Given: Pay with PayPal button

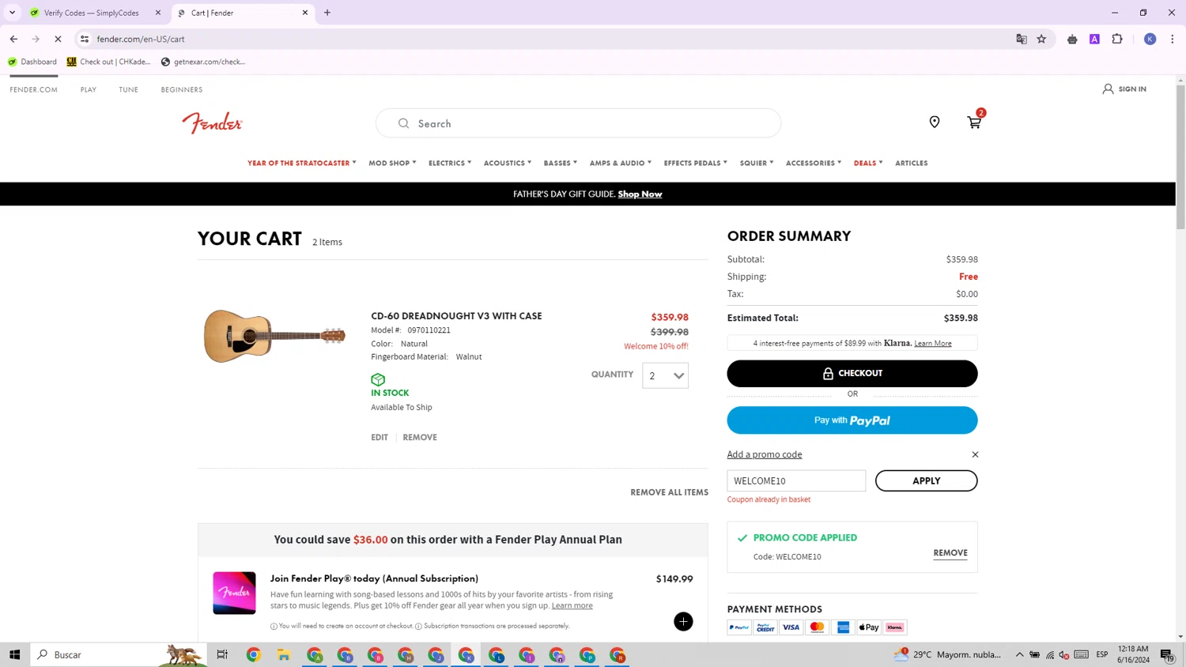Looking at the screenshot, I should pyautogui.click(x=852, y=420).
